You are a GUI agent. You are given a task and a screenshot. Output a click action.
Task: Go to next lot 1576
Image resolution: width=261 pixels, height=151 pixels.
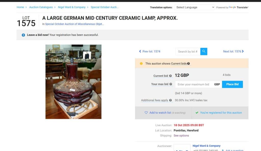[x=233, y=51]
